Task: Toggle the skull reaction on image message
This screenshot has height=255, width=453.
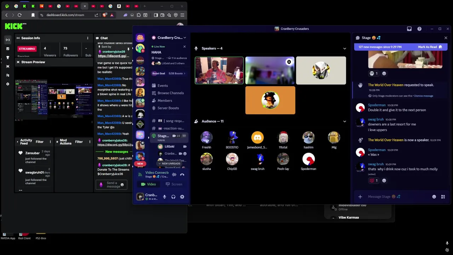Action: [x=374, y=73]
